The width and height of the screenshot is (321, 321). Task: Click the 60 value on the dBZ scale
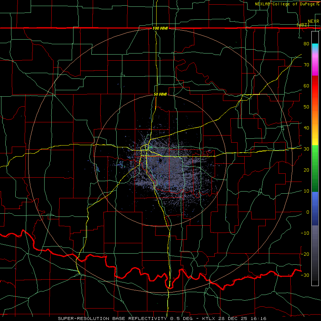pos(306,86)
